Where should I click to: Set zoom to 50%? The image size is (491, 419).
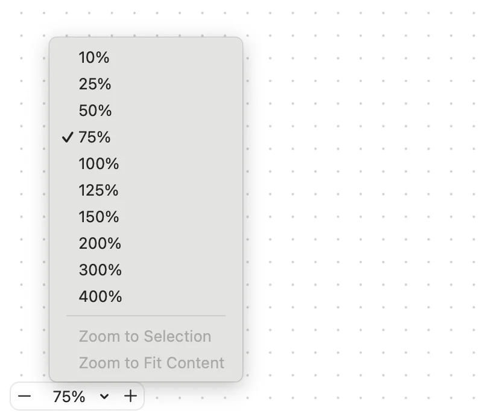pyautogui.click(x=95, y=111)
